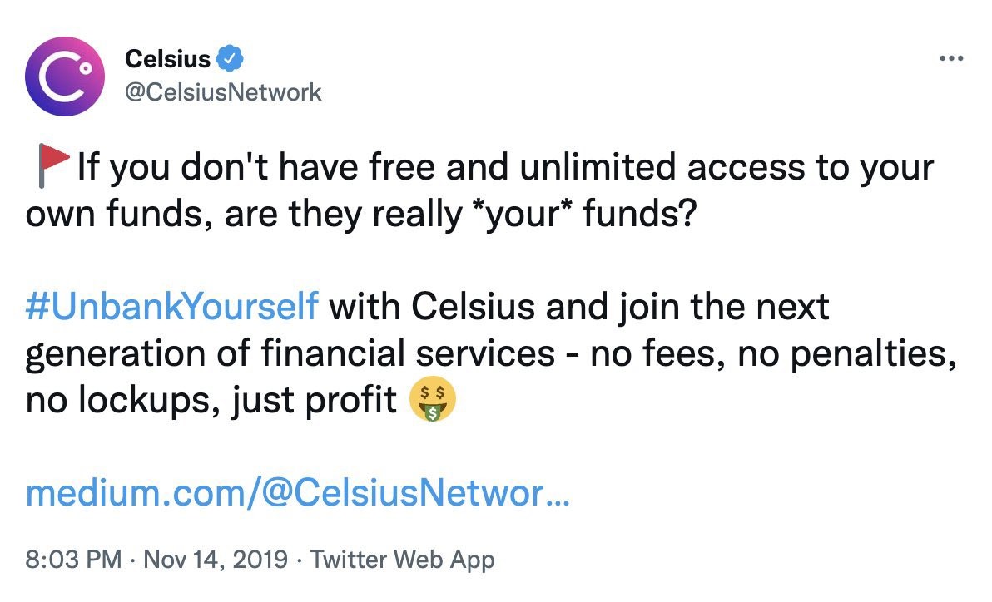
Task: Open the #UnbankYourself hashtag
Action: point(171,307)
